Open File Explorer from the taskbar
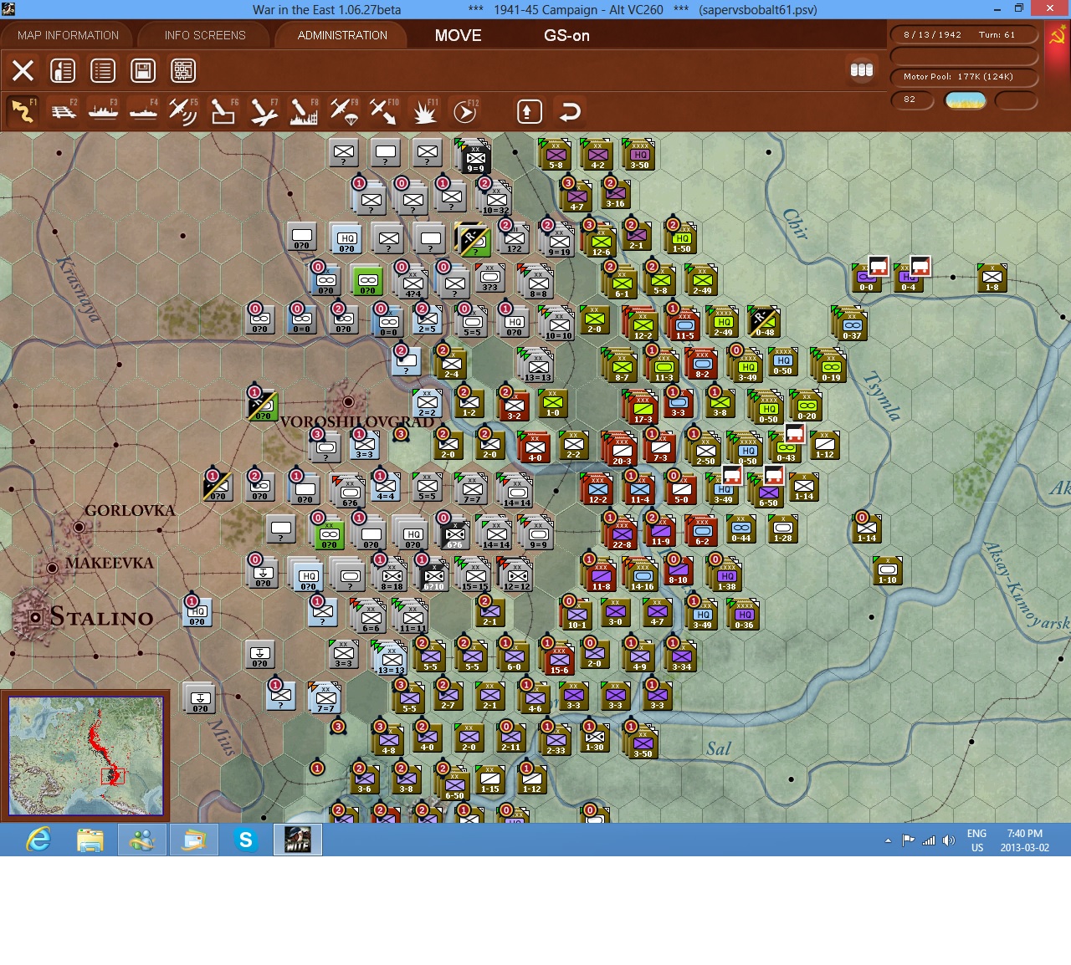1071x965 pixels. pos(90,840)
